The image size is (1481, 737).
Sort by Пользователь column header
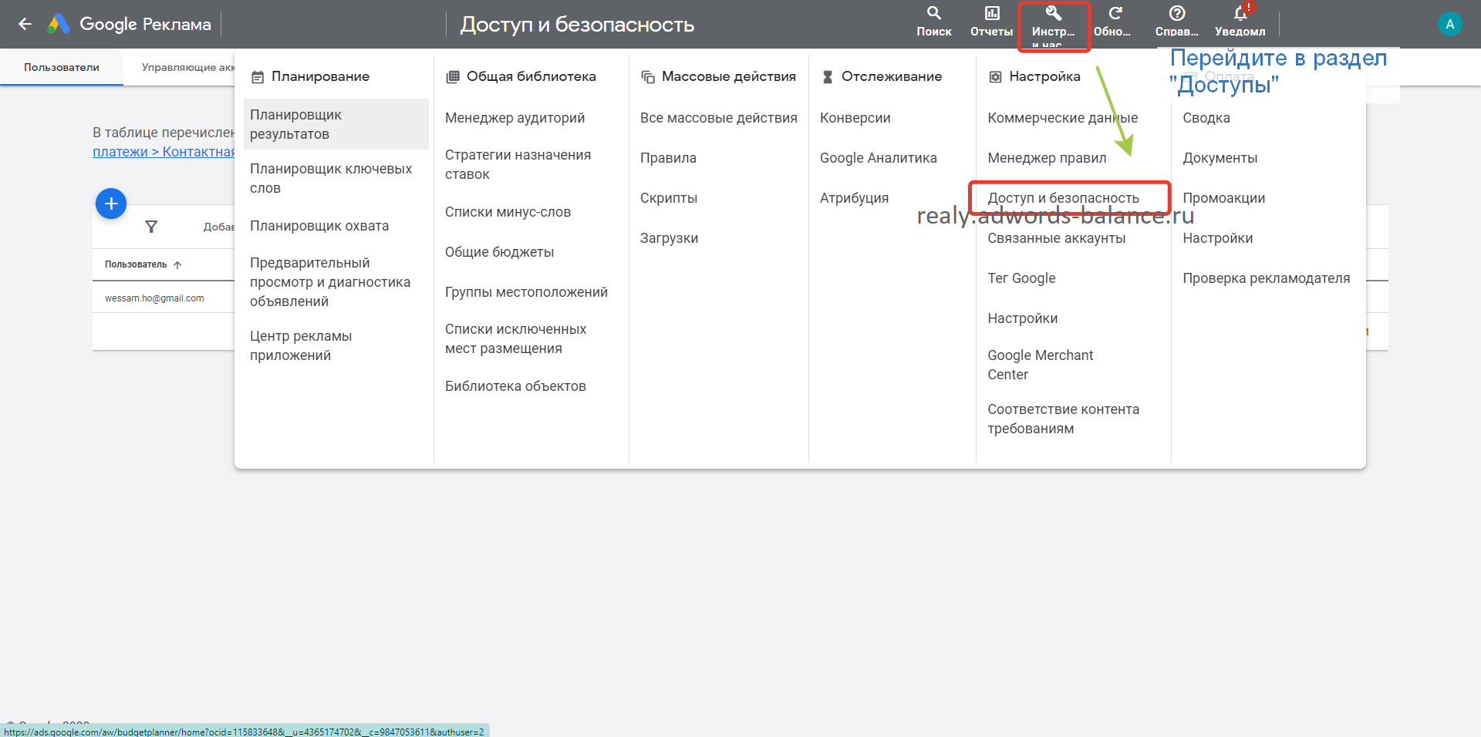click(x=137, y=264)
